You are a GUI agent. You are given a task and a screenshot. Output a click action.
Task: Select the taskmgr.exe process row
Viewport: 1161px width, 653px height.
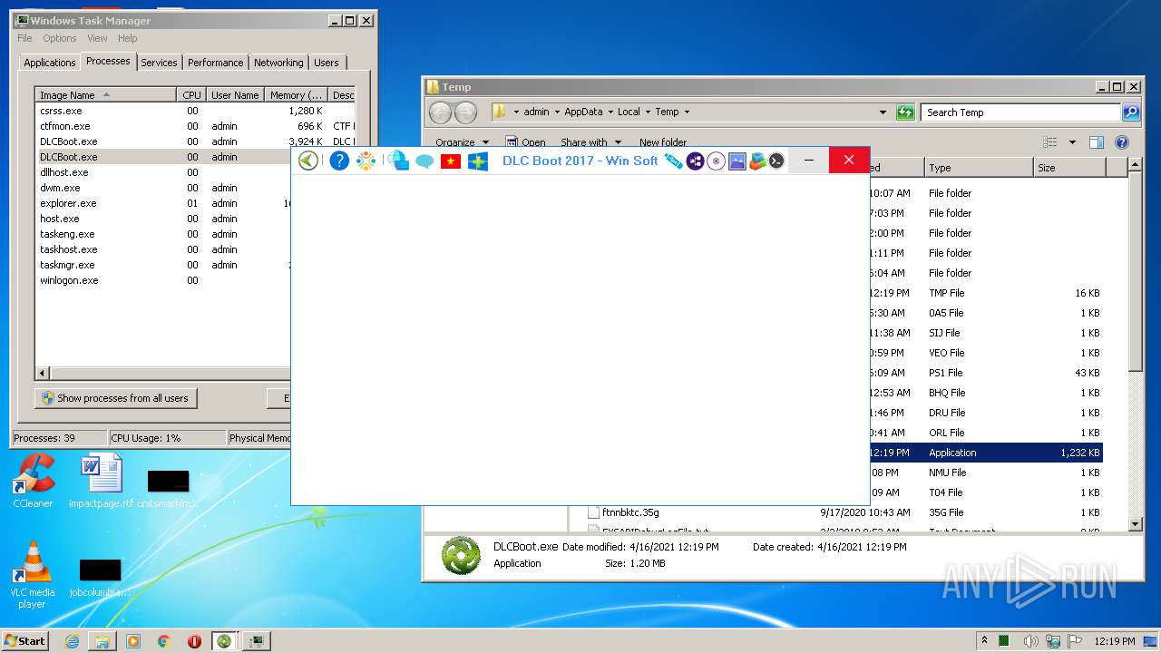[163, 265]
